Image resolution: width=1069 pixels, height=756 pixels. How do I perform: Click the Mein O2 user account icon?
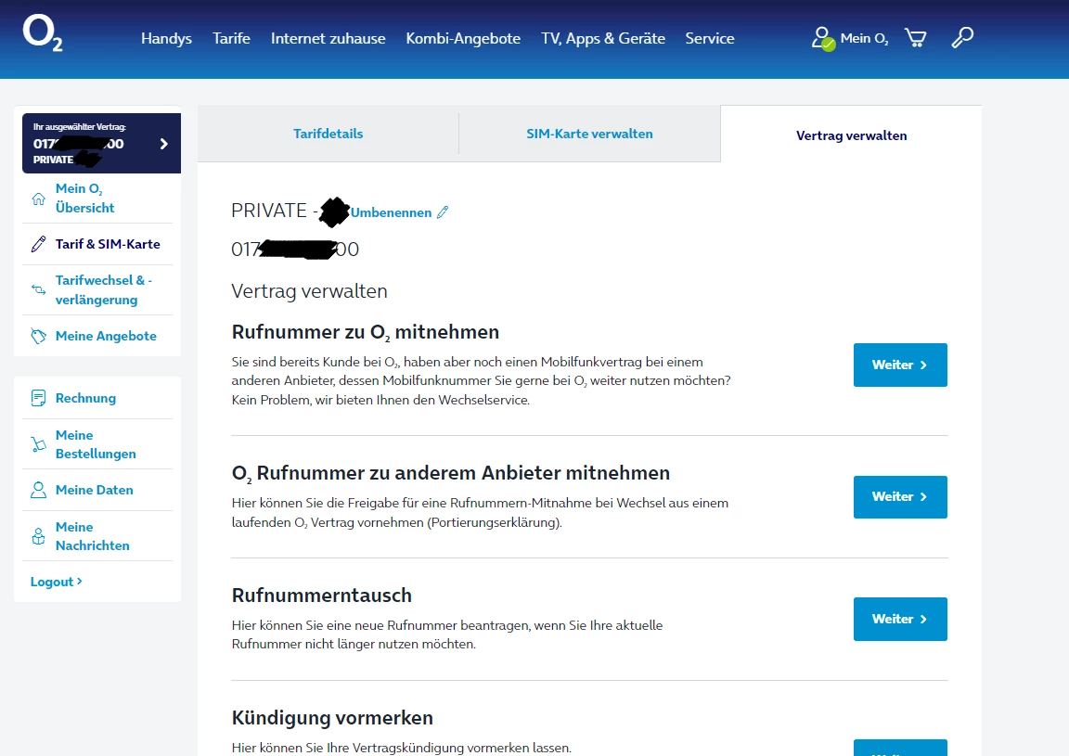click(x=823, y=39)
